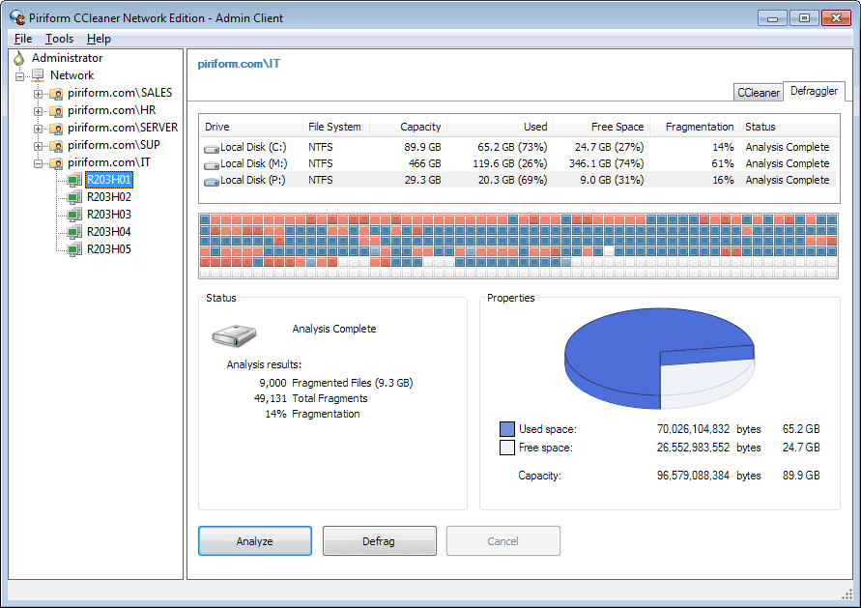Select computer R203H01 in the tree
The width and height of the screenshot is (861, 608).
(109, 180)
